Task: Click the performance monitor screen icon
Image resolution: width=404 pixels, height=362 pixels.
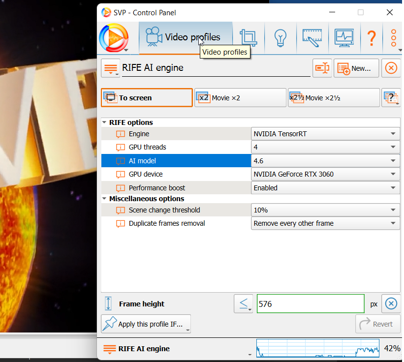Action: click(x=344, y=37)
